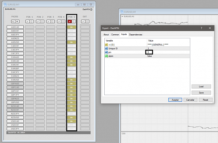Open the Common tab
Image resolution: width=218 pixels, height=143 pixels.
pos(115,35)
